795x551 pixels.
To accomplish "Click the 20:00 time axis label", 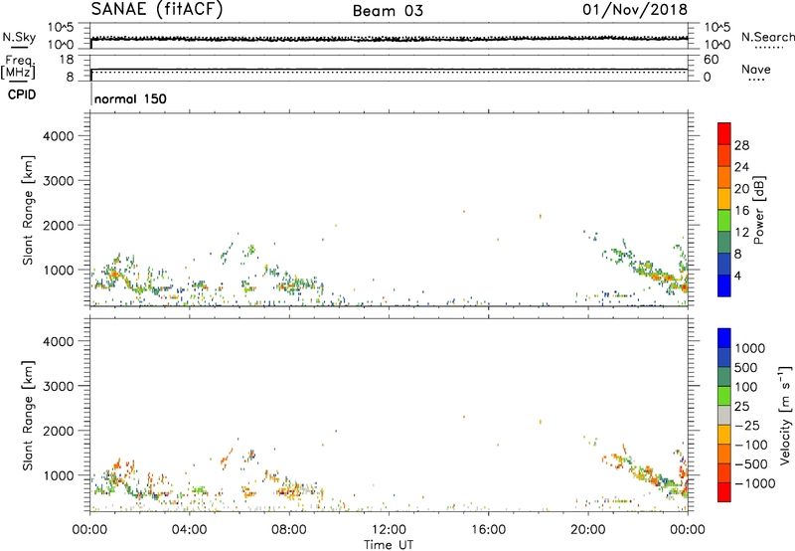I will coord(588,530).
